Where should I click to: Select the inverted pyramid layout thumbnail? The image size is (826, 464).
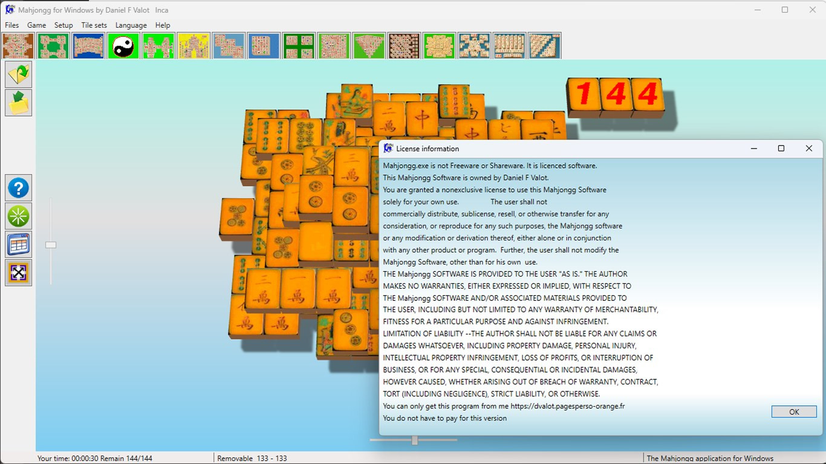[x=369, y=46]
